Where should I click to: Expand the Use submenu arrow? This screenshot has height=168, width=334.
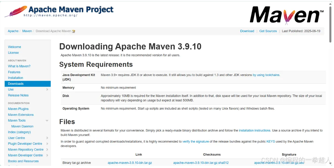[47, 90]
